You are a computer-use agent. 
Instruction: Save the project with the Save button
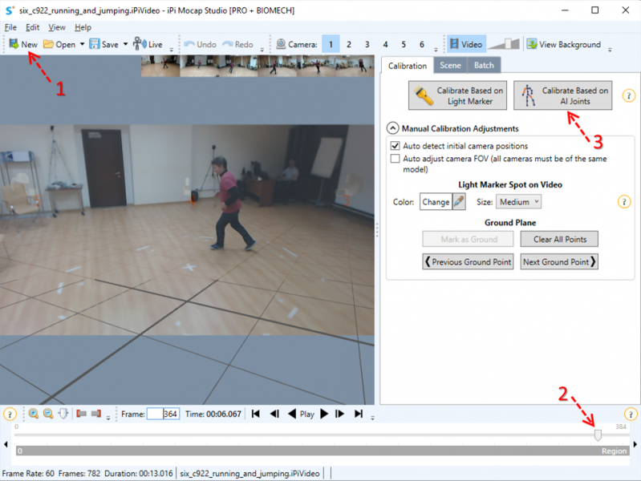point(104,44)
